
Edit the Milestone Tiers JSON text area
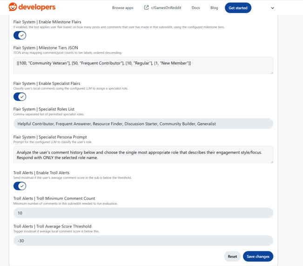click(x=143, y=65)
